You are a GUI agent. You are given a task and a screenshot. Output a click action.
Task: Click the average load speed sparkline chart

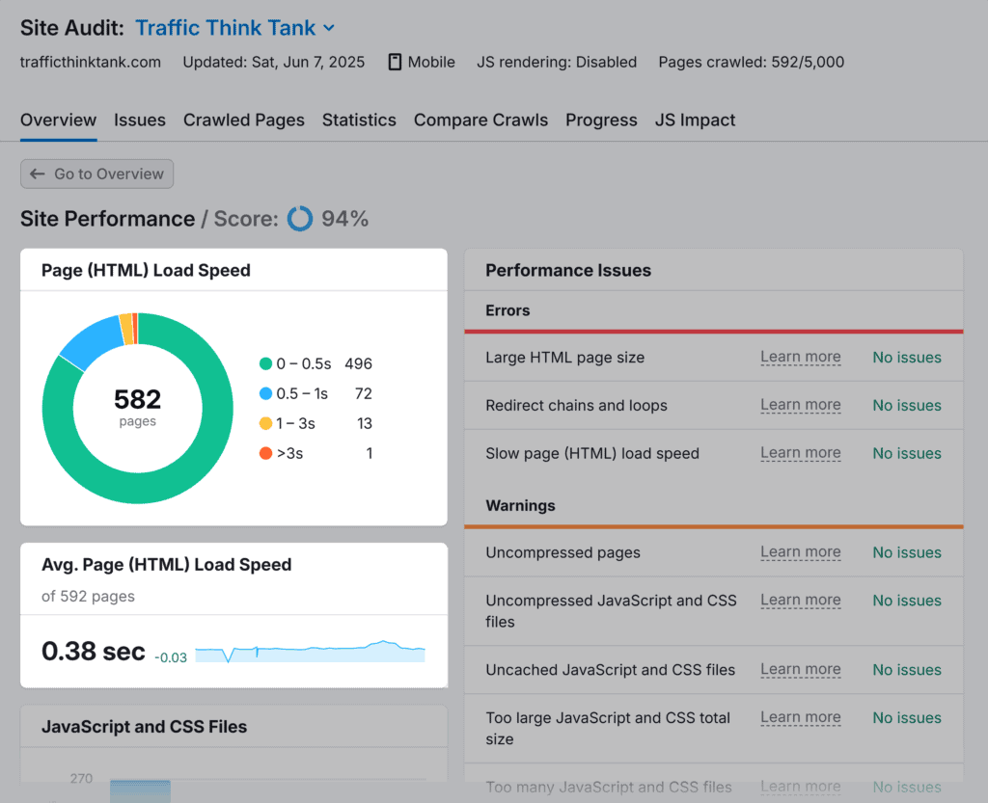tap(309, 653)
